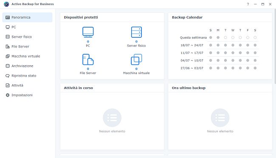Click the File Server count number

pyautogui.click(x=88, y=69)
